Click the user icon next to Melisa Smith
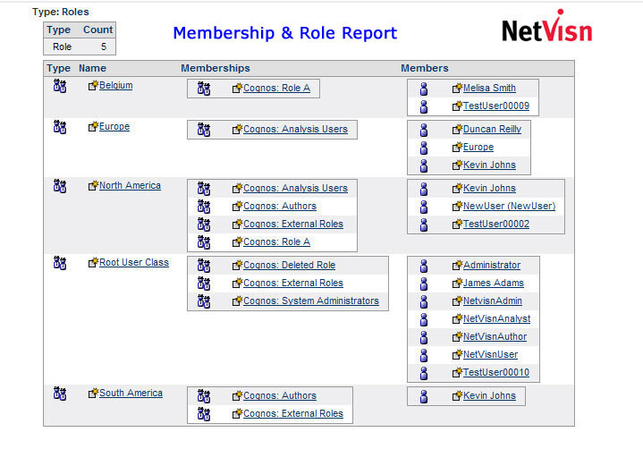This screenshot has width=643, height=449. [x=424, y=89]
